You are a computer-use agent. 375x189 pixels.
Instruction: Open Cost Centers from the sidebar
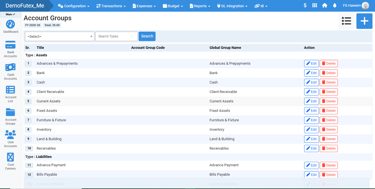pos(11,157)
